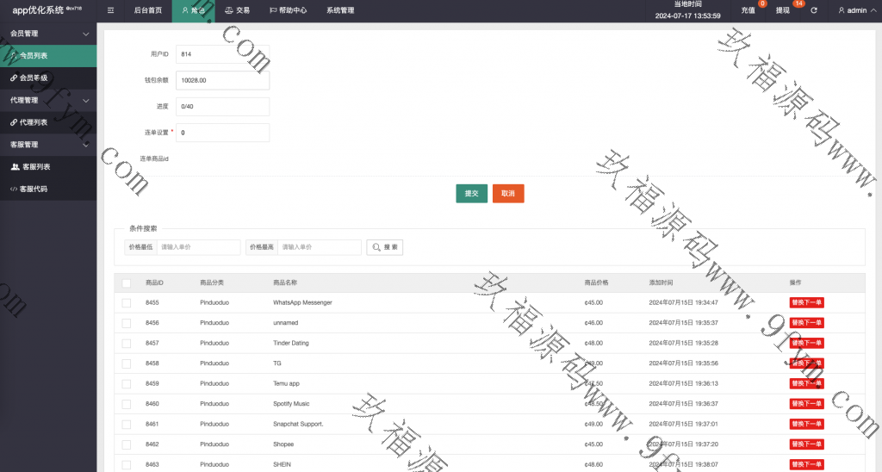882x472 pixels.
Task: Check the box for product 8455 WhatsApp Messenger
Action: click(127, 303)
